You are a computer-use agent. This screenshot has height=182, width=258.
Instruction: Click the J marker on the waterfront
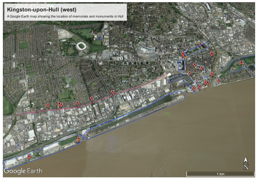[200, 87]
